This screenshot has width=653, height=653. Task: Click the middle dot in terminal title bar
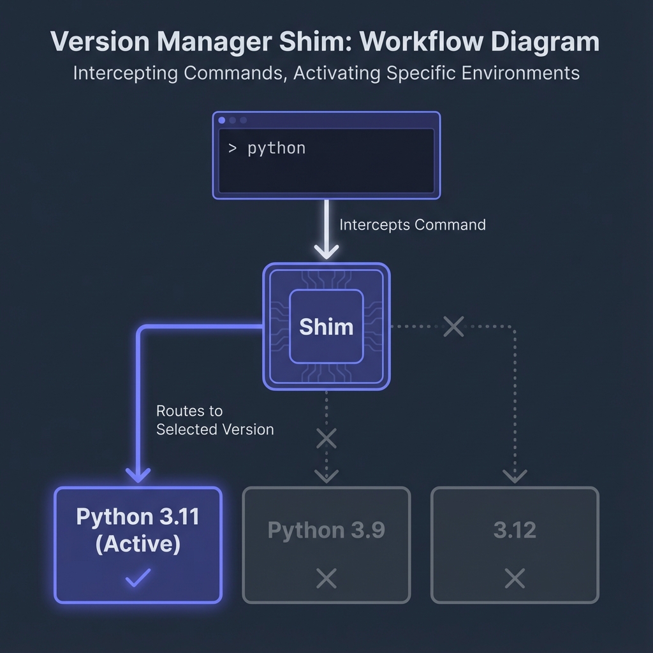tap(233, 120)
